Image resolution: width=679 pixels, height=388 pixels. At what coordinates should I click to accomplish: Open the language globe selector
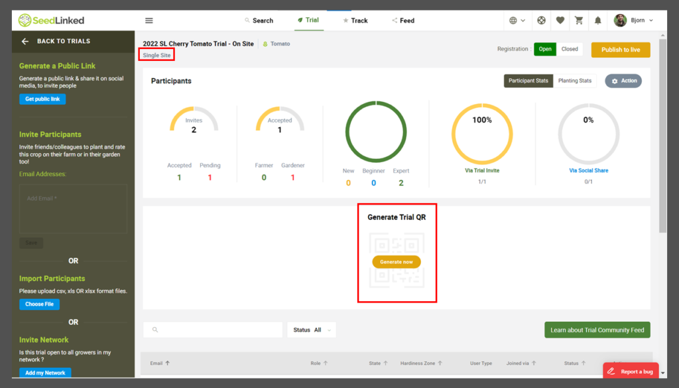pyautogui.click(x=517, y=21)
